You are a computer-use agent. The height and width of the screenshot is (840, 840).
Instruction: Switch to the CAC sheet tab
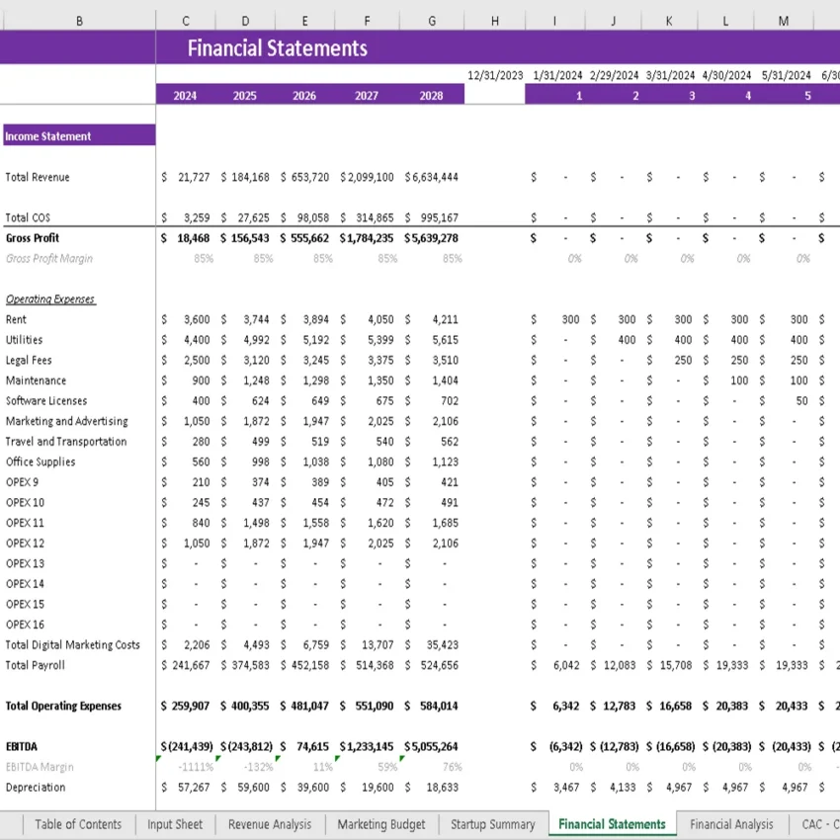click(x=818, y=824)
